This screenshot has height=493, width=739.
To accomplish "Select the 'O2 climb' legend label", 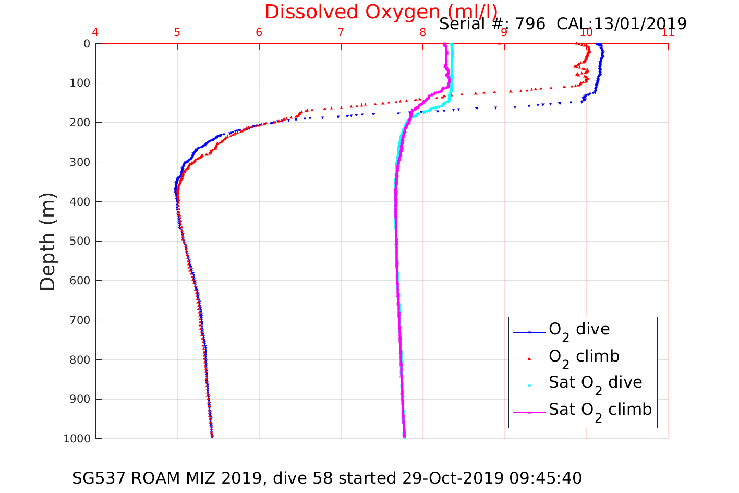I will pos(584,357).
